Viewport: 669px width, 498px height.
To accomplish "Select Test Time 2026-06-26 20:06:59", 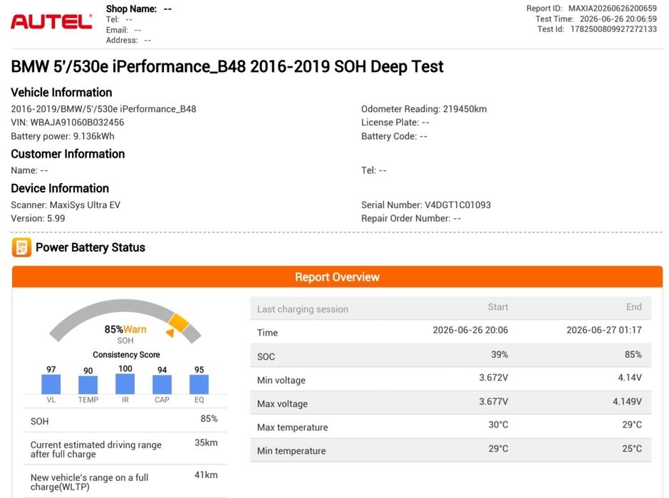I will 596,19.
